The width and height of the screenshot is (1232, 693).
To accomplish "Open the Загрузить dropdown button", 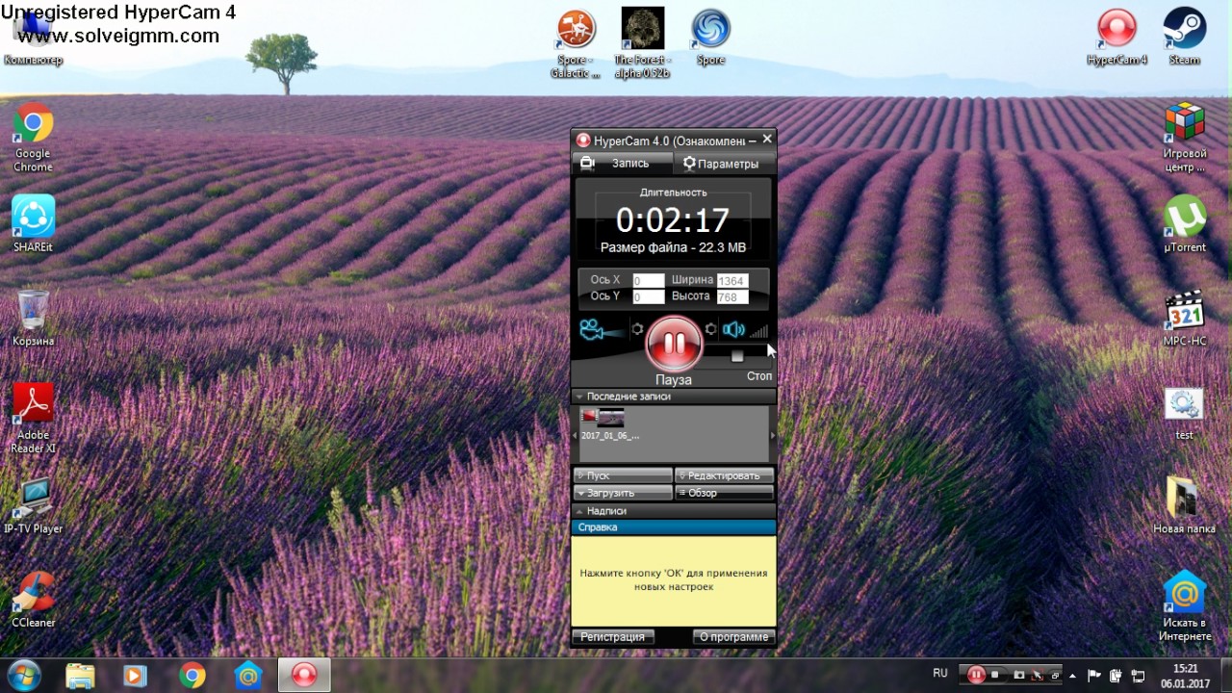I will click(623, 493).
